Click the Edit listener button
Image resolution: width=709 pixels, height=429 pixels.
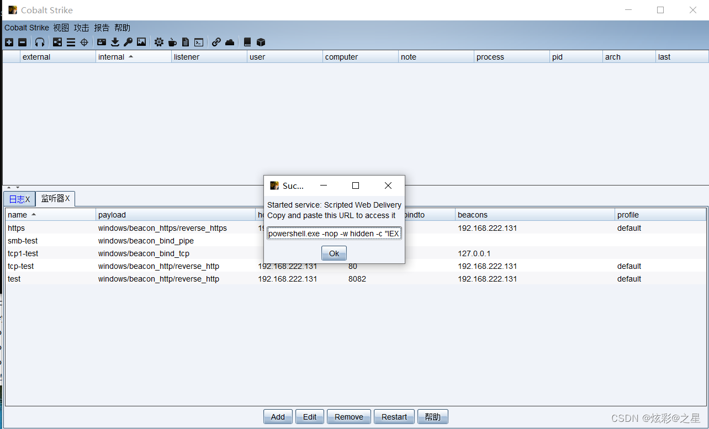click(310, 417)
